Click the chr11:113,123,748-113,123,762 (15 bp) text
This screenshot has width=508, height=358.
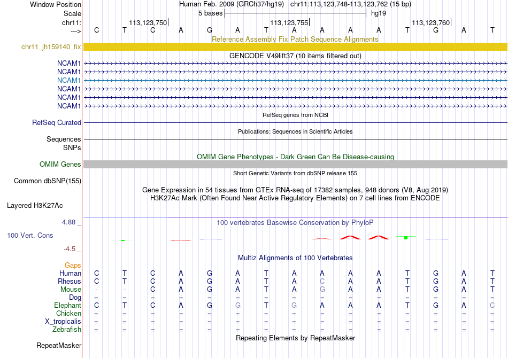coord(351,4)
